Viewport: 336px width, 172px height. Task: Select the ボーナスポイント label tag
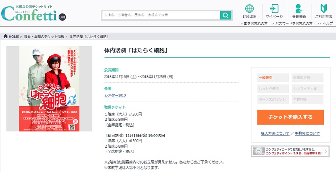click(273, 99)
